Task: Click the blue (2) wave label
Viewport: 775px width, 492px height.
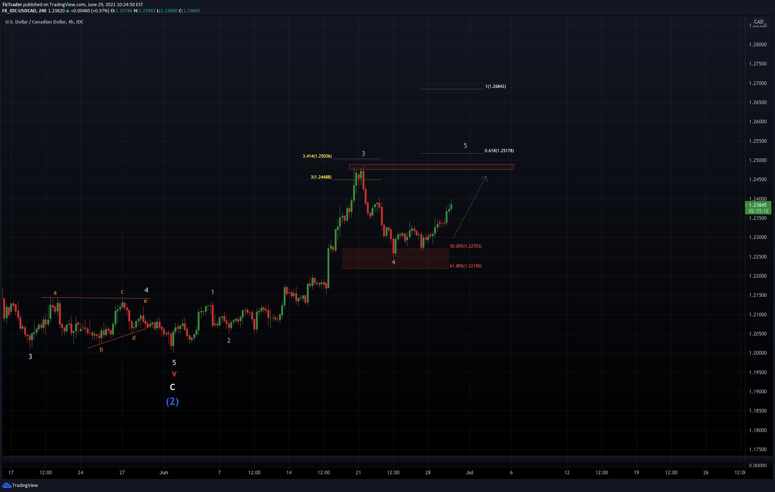Action: tap(172, 402)
